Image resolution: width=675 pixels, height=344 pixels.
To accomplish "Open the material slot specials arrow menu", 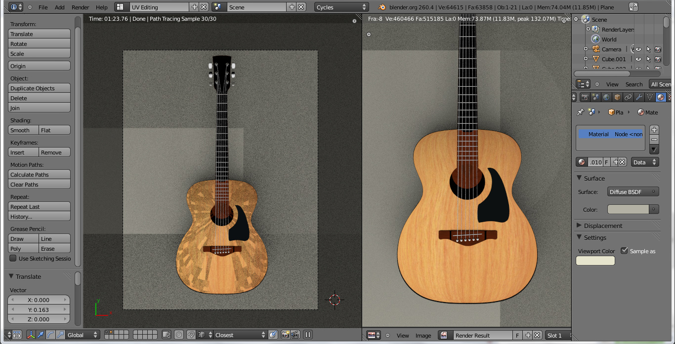I will pos(654,149).
